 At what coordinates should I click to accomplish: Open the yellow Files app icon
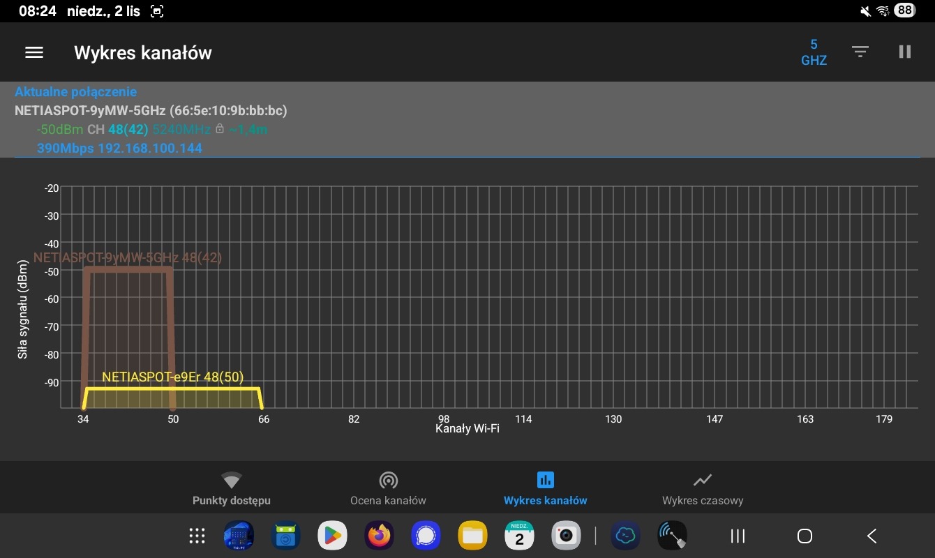pyautogui.click(x=472, y=536)
